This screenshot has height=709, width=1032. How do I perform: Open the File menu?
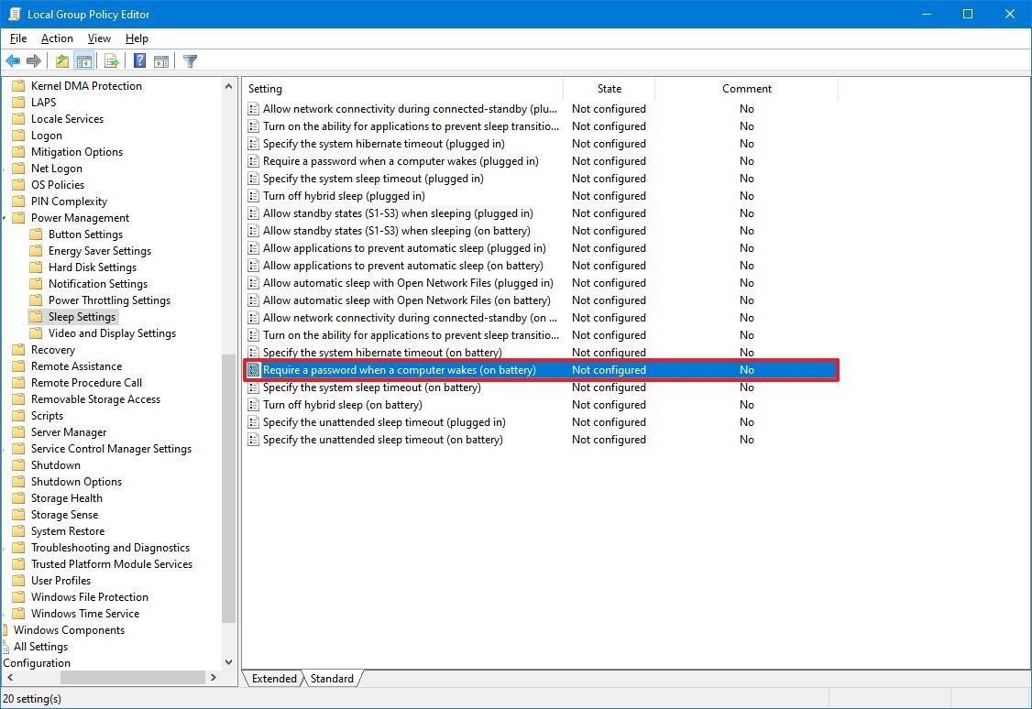tap(17, 38)
